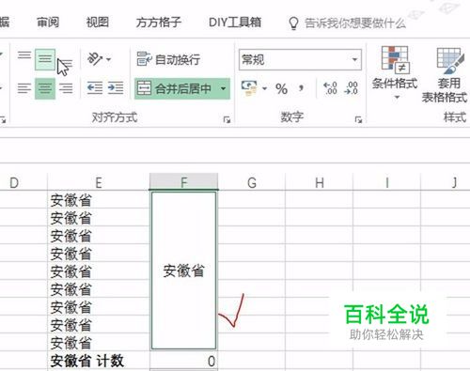This screenshot has height=371, width=470.
Task: Open 审阅 tab
Action: [48, 23]
